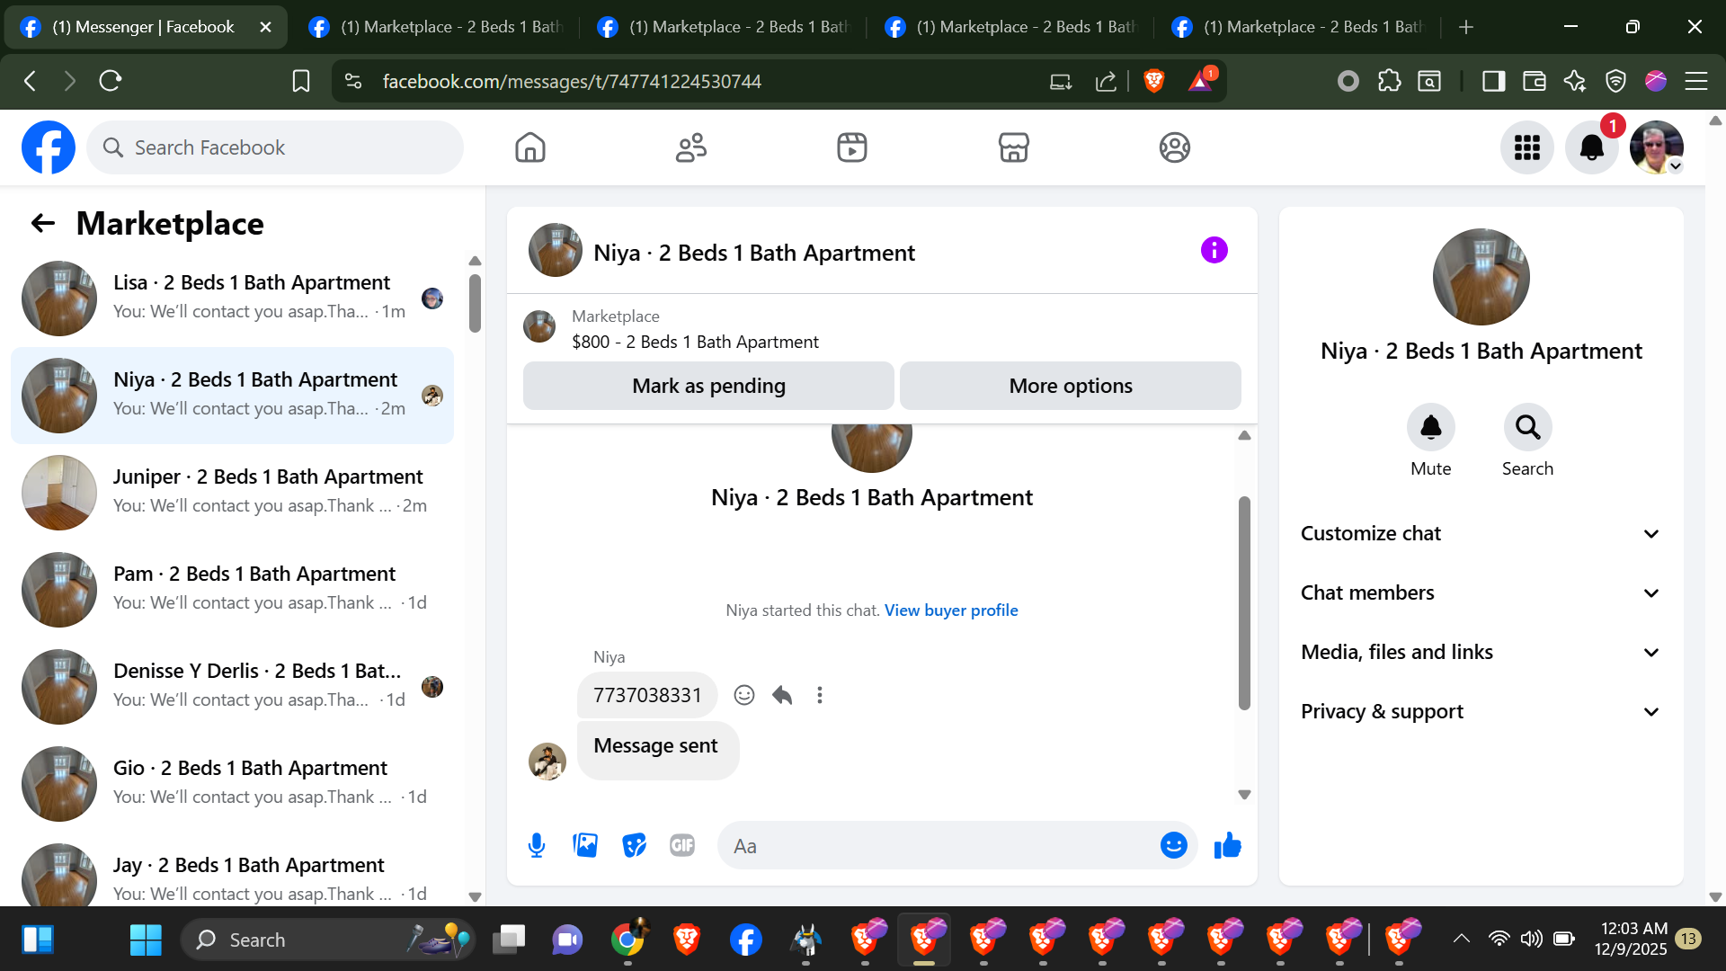This screenshot has width=1726, height=971.
Task: Toggle the browser sidebar panel
Action: click(1493, 82)
